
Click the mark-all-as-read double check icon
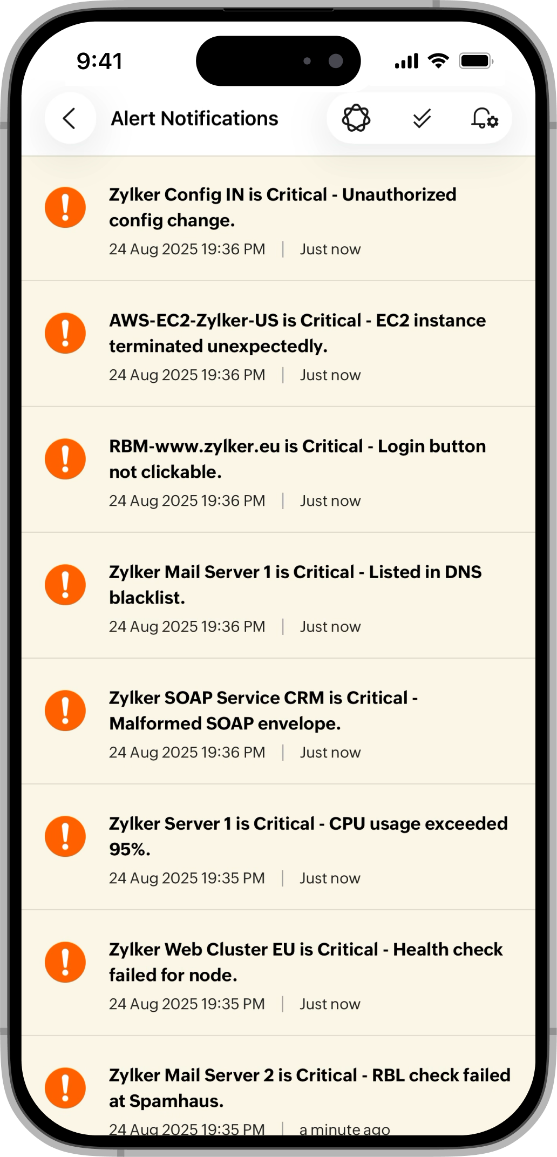(x=420, y=118)
